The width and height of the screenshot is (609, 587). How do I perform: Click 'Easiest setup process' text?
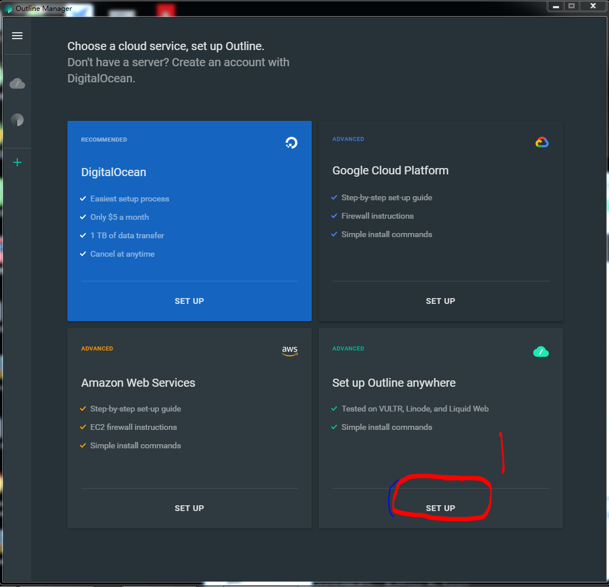pos(130,199)
